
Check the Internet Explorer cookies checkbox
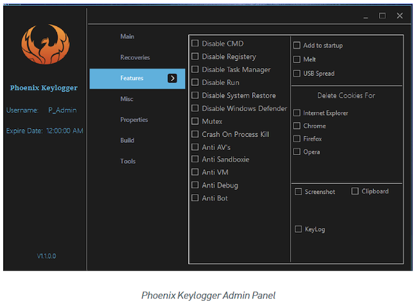coord(297,113)
